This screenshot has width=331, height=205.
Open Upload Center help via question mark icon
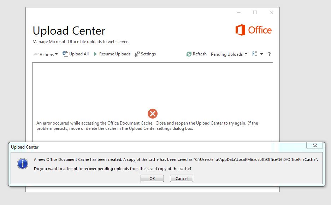(x=269, y=54)
